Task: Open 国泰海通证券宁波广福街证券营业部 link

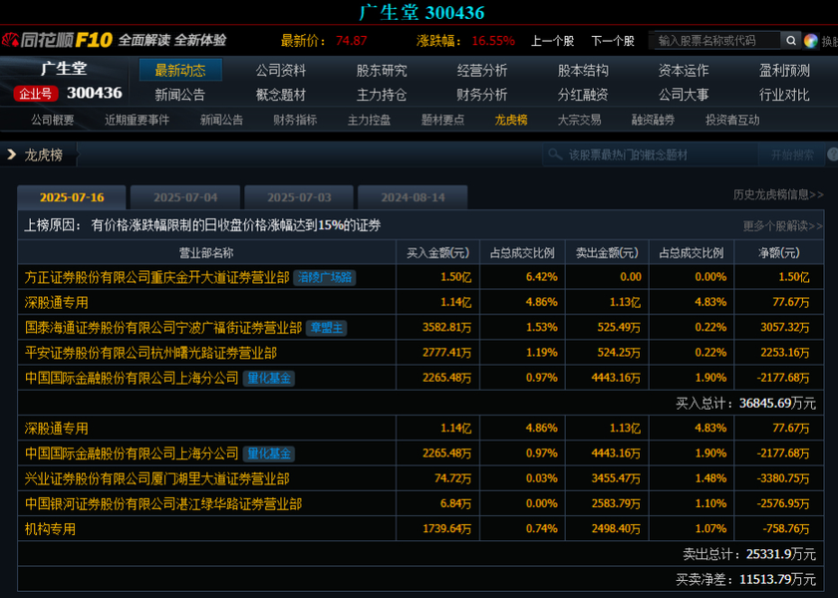Action: click(x=163, y=328)
